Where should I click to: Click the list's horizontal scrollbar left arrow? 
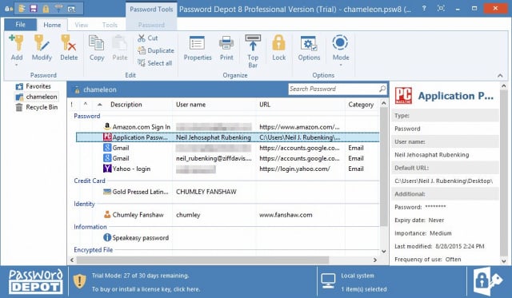click(72, 260)
